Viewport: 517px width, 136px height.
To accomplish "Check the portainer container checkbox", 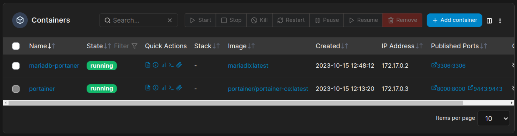I will (x=16, y=89).
